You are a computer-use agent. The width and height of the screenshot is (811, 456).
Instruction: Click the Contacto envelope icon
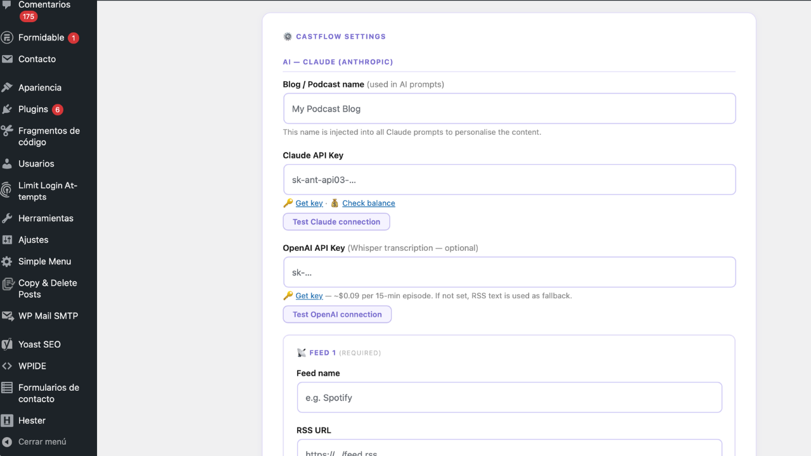click(7, 59)
